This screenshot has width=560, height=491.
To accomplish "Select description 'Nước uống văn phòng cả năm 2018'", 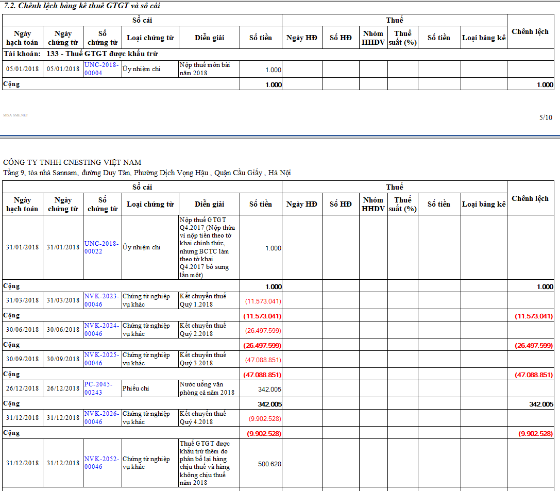I will pos(207,388).
